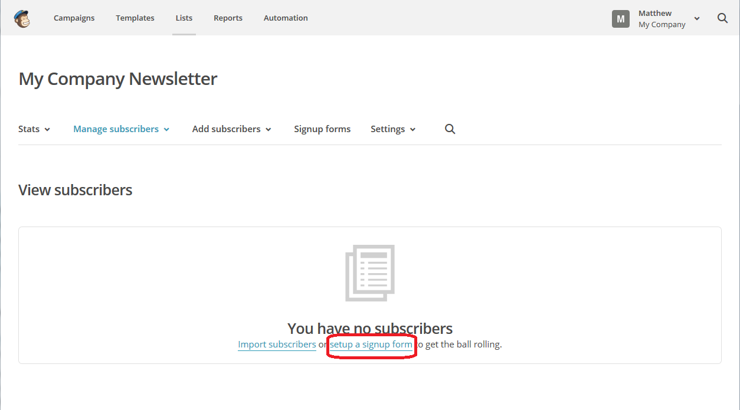Click the Mailchimp Freddie monkey logo
The width and height of the screenshot is (740, 410).
click(x=22, y=18)
